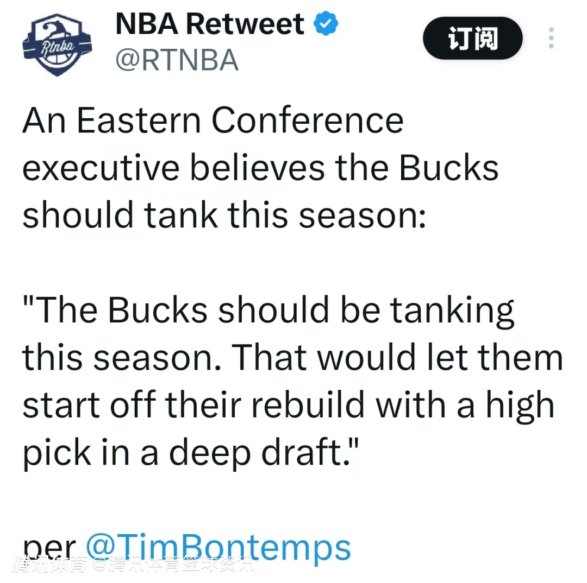Click the @腾讯体育篮球资讯 watermark text

point(173,565)
